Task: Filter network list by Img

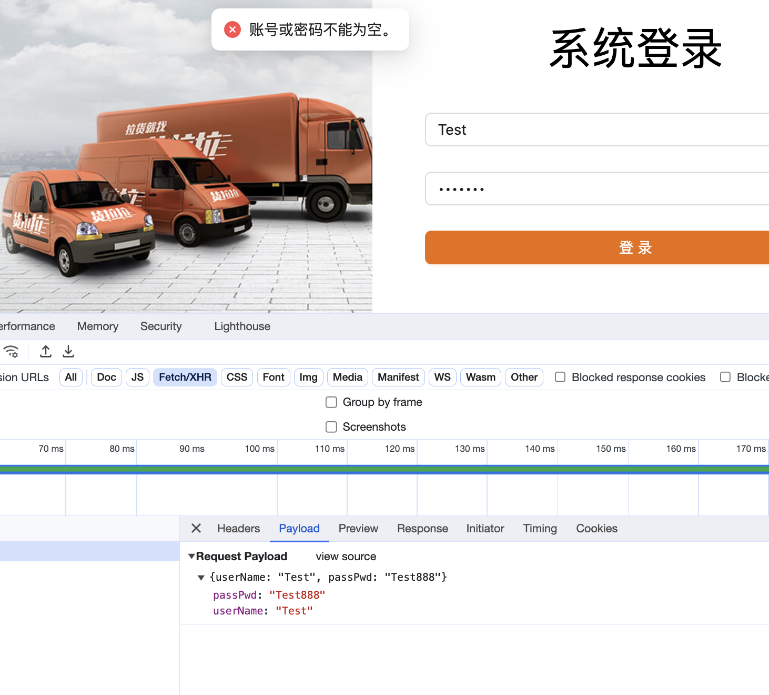Action: point(308,377)
